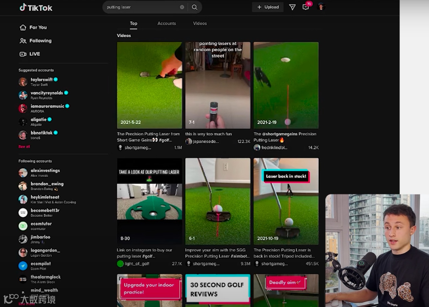Open taylorswift avatar

point(23,82)
